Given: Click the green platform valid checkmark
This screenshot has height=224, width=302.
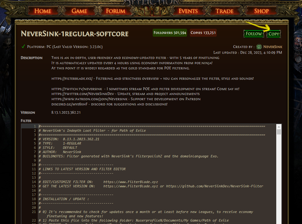Looking at the screenshot, I should (23, 46).
